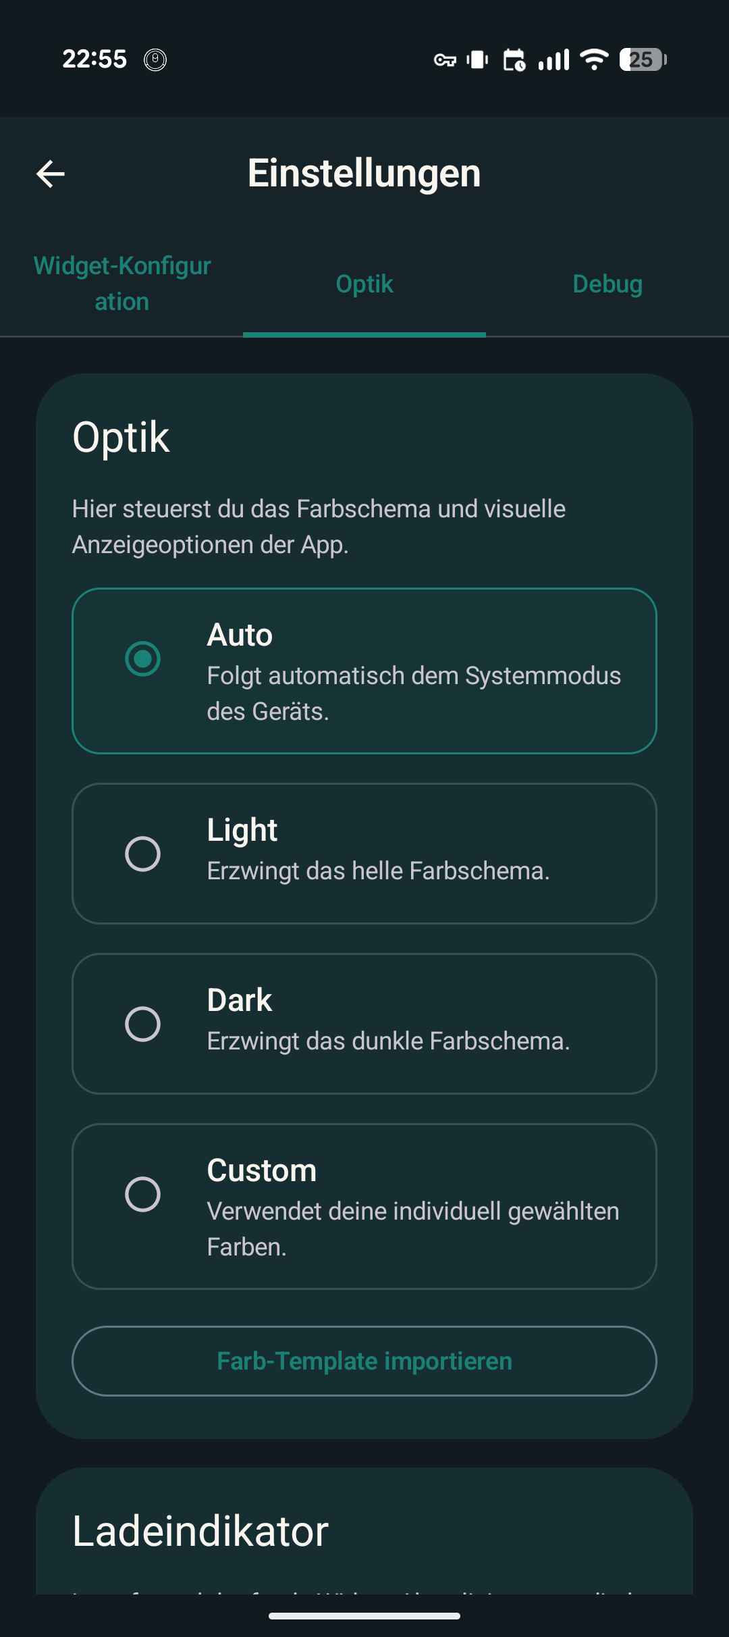The width and height of the screenshot is (729, 1637).
Task: Tap the back arrow icon
Action: click(x=51, y=174)
